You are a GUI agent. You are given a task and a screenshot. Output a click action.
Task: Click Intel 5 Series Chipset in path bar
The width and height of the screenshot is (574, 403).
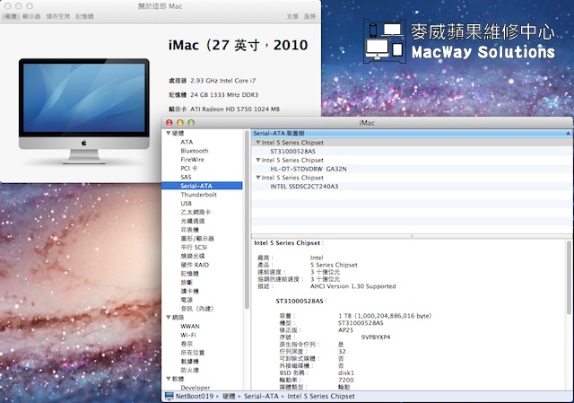click(321, 396)
